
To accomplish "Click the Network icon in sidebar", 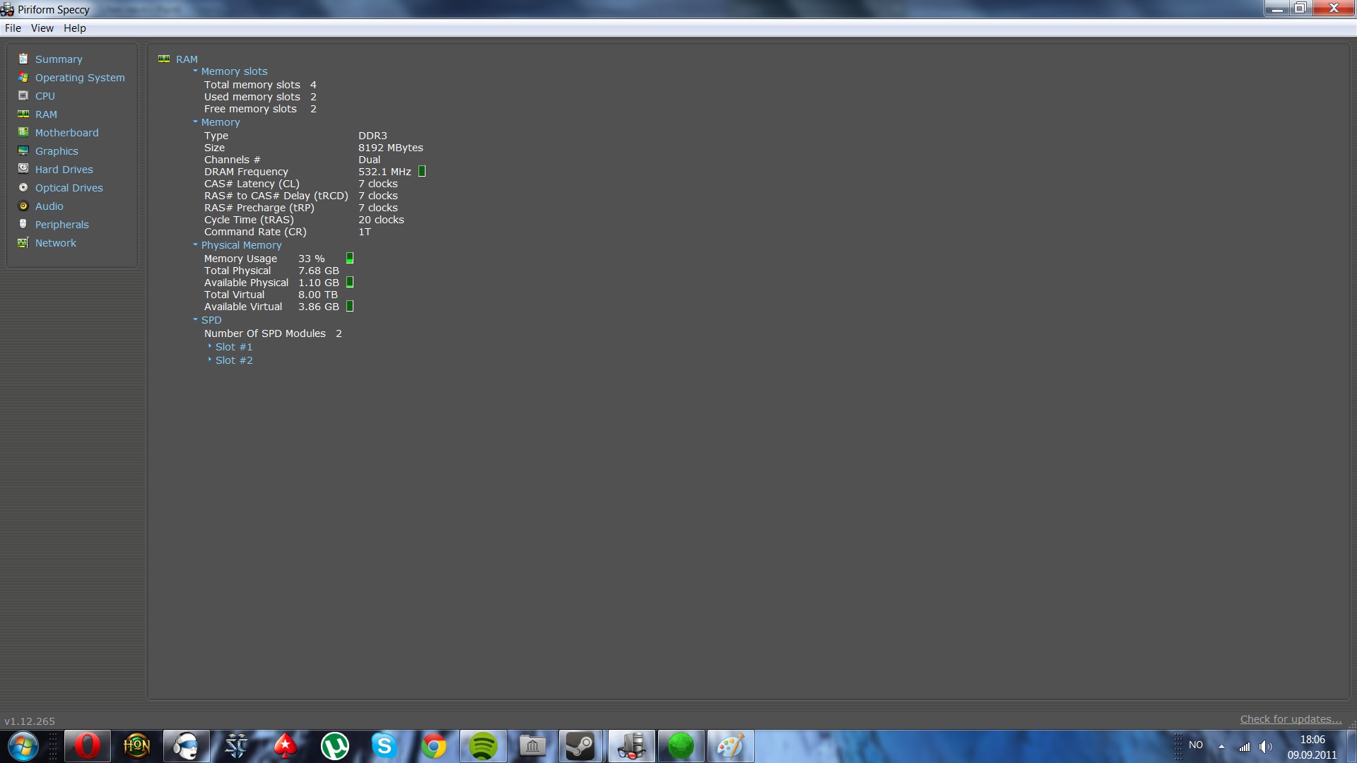I will pyautogui.click(x=23, y=242).
